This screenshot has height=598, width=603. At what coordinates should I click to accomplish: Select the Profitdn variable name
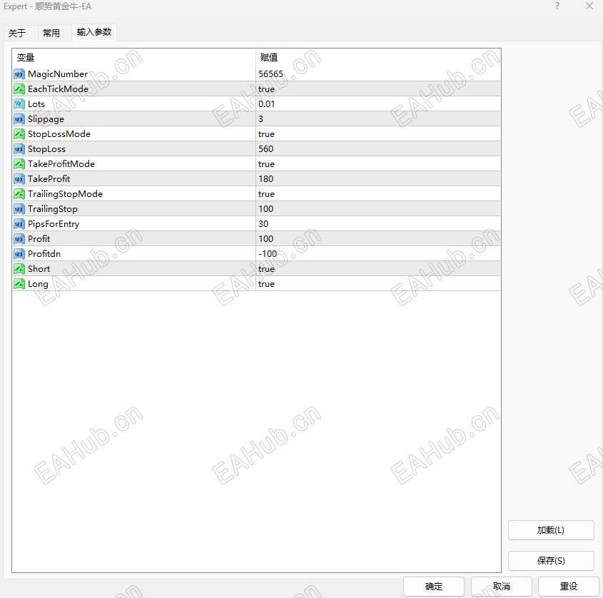[x=44, y=254]
